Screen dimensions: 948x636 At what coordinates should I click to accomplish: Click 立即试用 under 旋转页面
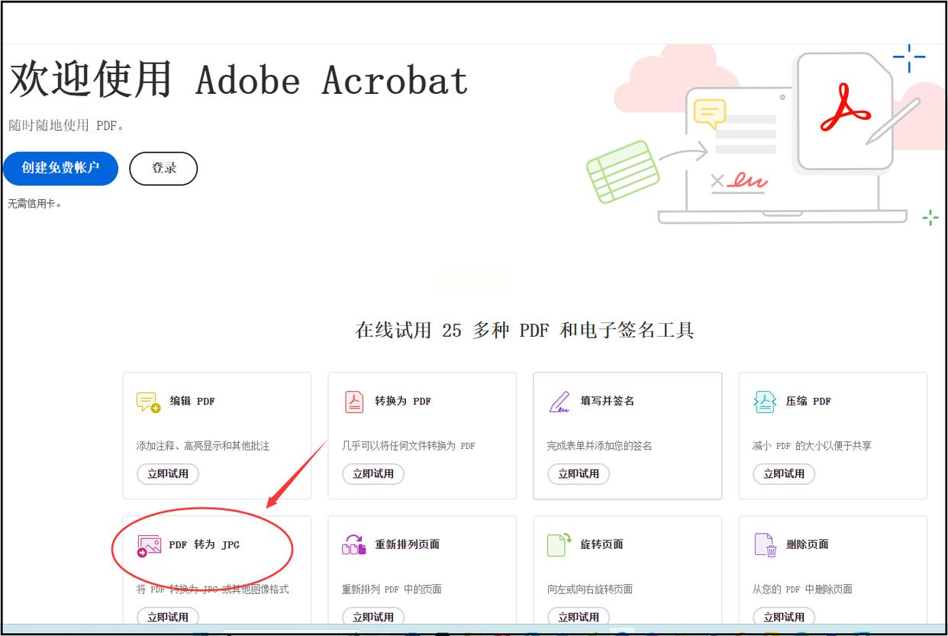pyautogui.click(x=579, y=616)
